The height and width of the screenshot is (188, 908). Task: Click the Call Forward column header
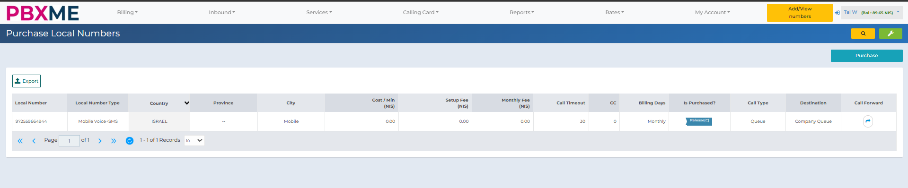pos(869,103)
